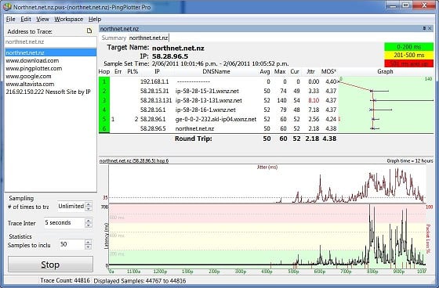Viewport: 439px width, 288px height.
Task: Select www.pingplotter.com in address list
Action: coord(34,68)
